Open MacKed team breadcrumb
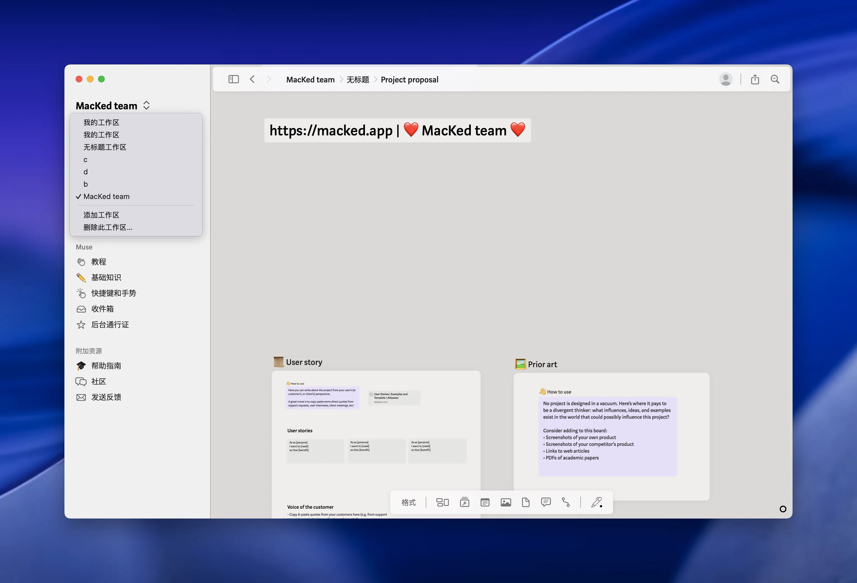The width and height of the screenshot is (857, 583). [x=311, y=80]
